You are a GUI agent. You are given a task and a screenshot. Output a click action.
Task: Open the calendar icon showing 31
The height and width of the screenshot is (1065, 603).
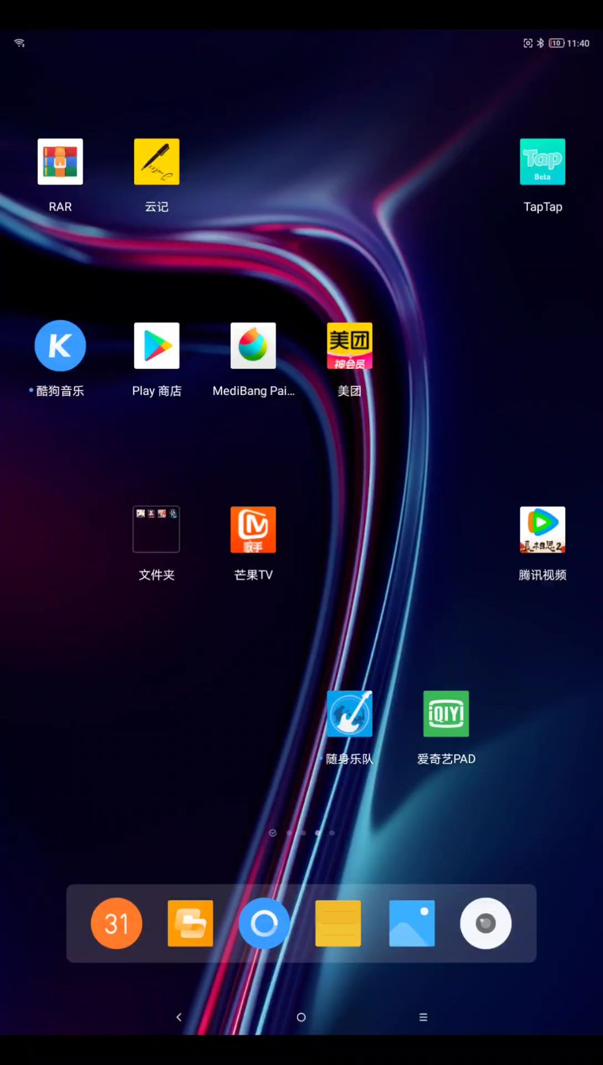click(116, 923)
